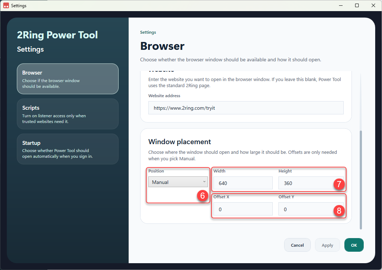Click the Website address input field
Screen dimensions: 382x270
246,108
